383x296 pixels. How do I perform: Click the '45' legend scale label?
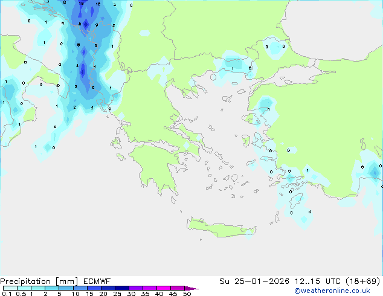[173, 294]
